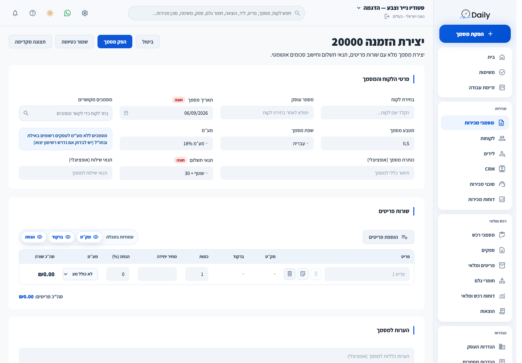522x363 pixels.
Task: Open דוחות מכירות in sidebar
Action: [475, 199]
